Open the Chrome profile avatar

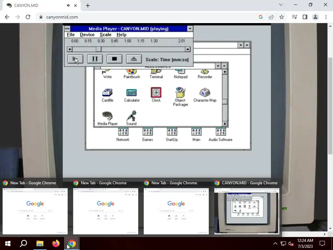coord(315,17)
